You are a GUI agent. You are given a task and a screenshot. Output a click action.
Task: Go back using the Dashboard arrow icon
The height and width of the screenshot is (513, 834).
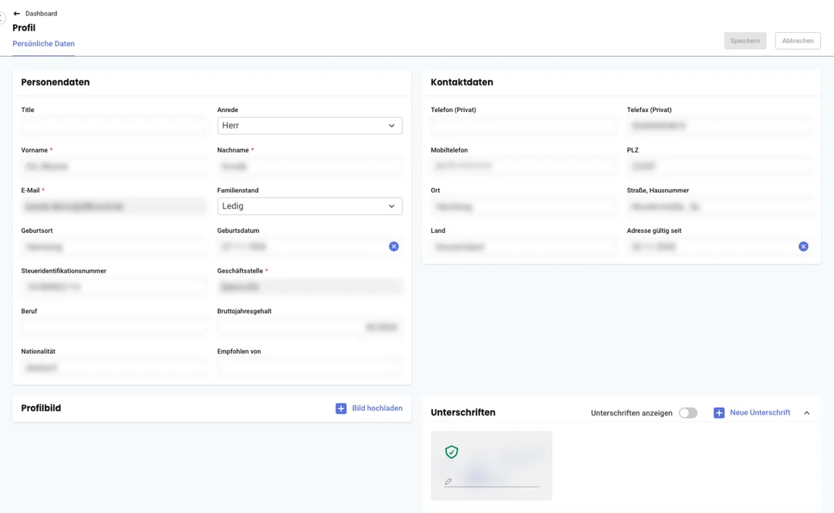pos(17,13)
